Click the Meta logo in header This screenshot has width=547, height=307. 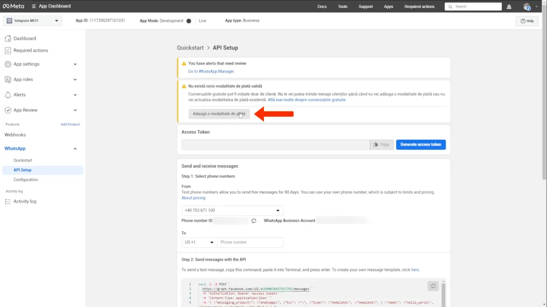tap(13, 6)
